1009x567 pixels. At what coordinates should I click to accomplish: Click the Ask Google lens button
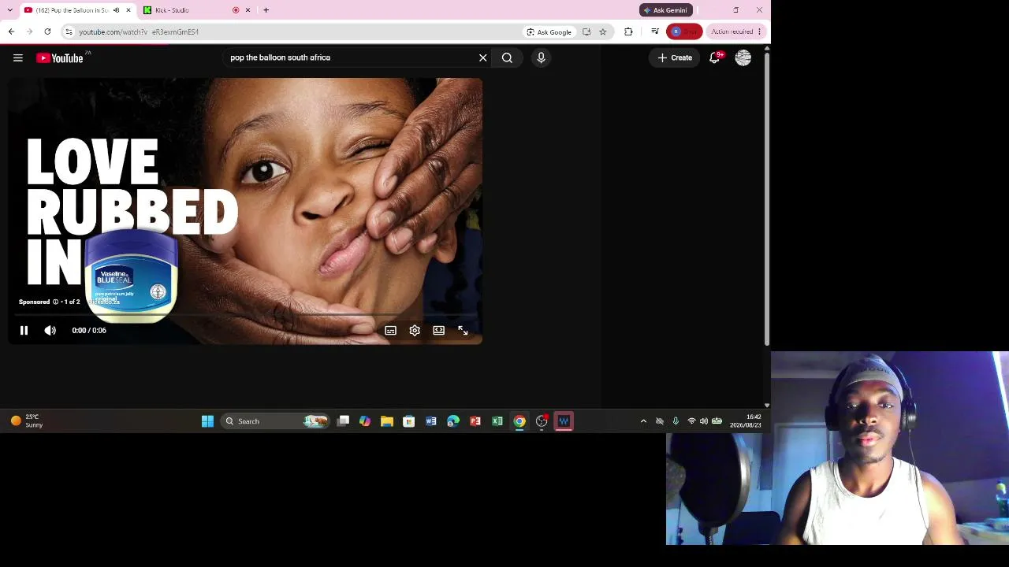[549, 32]
